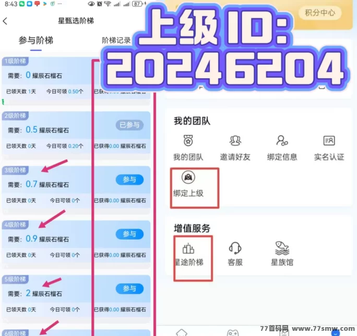Tap the WiFi status icon
Screen dimensions: 357x336
pyautogui.click(x=108, y=4)
